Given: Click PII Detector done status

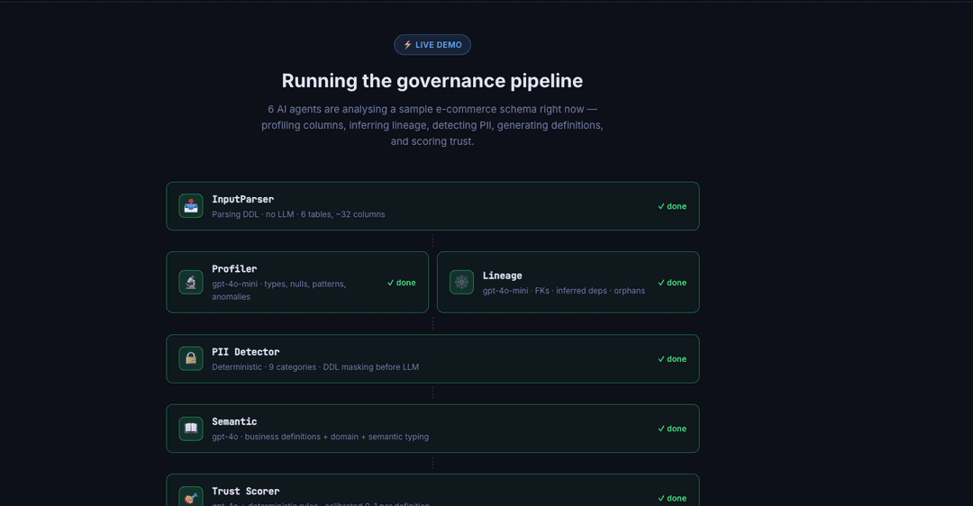Looking at the screenshot, I should click(672, 359).
